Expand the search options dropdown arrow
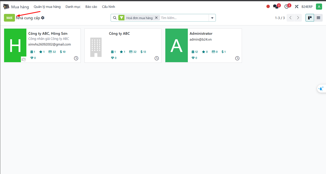 click(212, 18)
